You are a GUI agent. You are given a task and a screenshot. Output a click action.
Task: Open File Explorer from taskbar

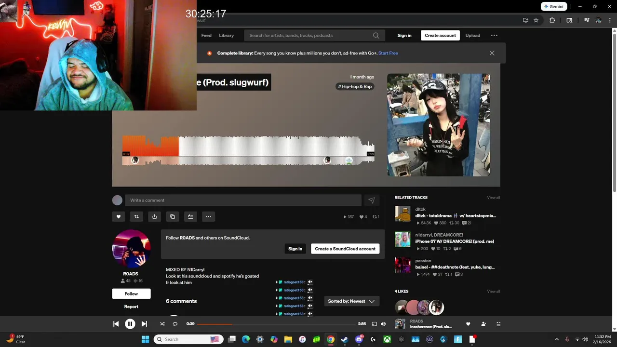288,339
